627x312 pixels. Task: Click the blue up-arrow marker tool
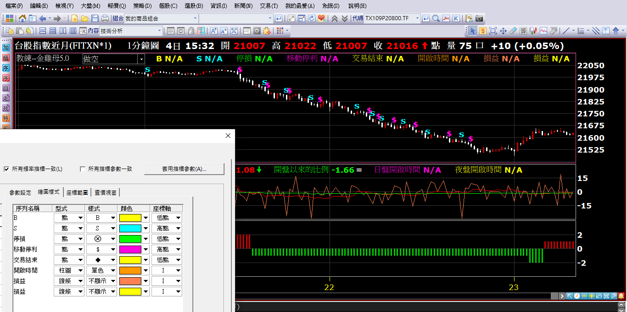click(616, 31)
